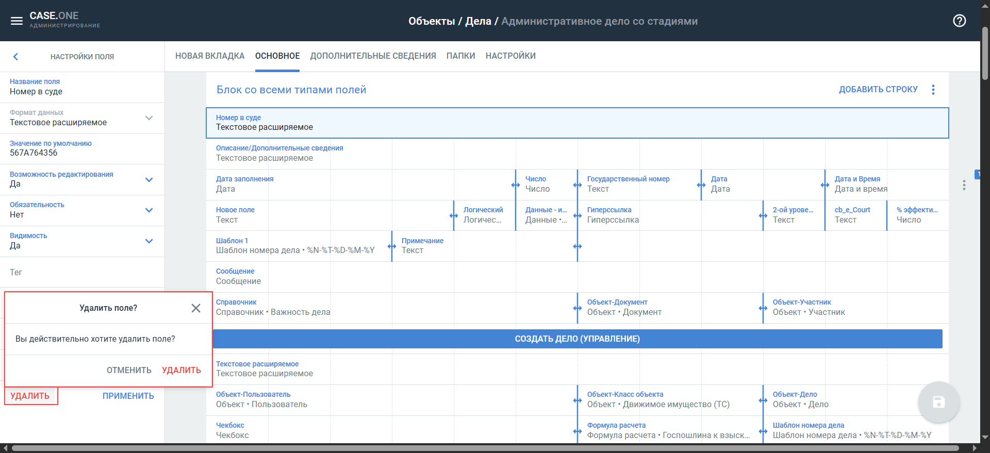
Task: Open the hamburger main menu
Action: [16, 21]
